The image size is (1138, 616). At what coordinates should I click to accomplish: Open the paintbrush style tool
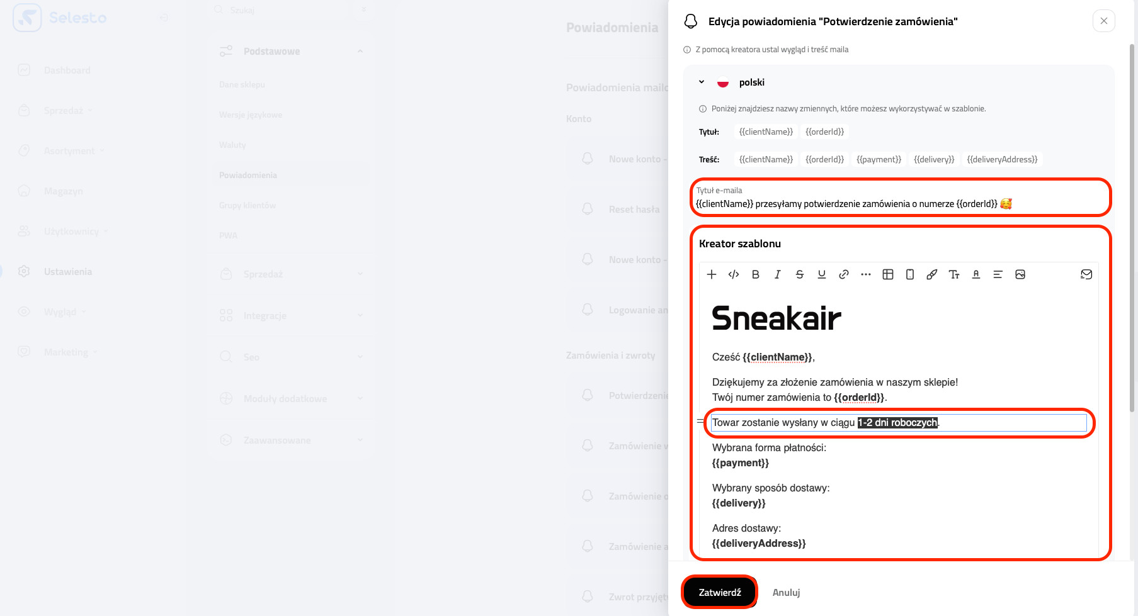click(932, 274)
